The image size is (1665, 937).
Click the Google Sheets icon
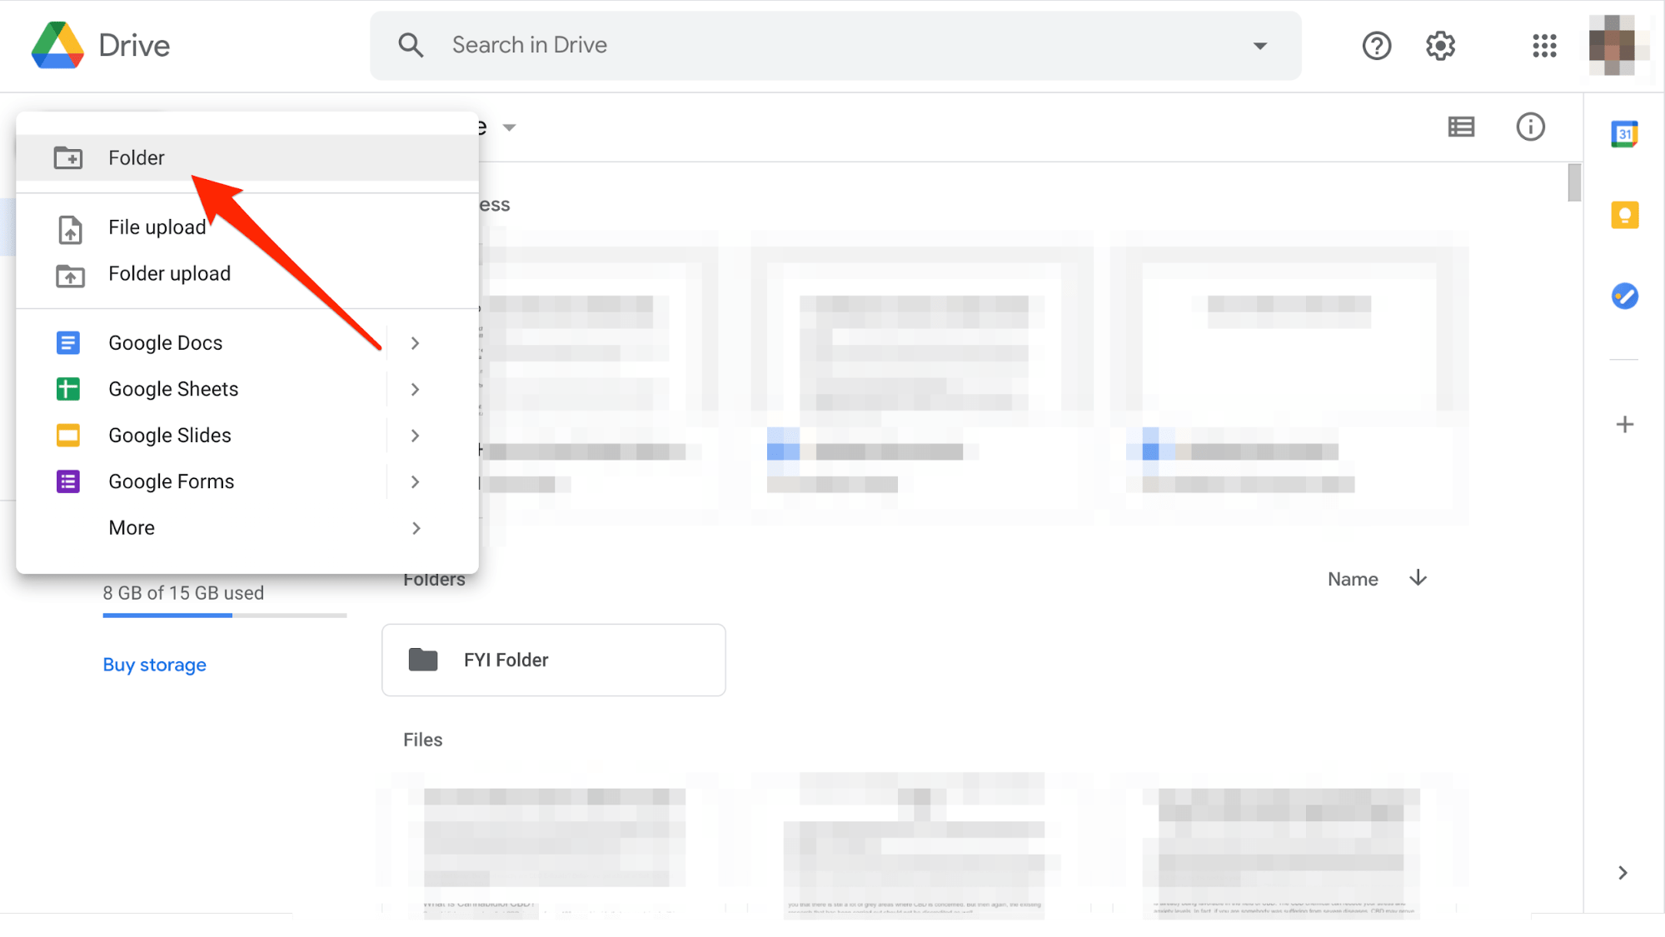[68, 389]
